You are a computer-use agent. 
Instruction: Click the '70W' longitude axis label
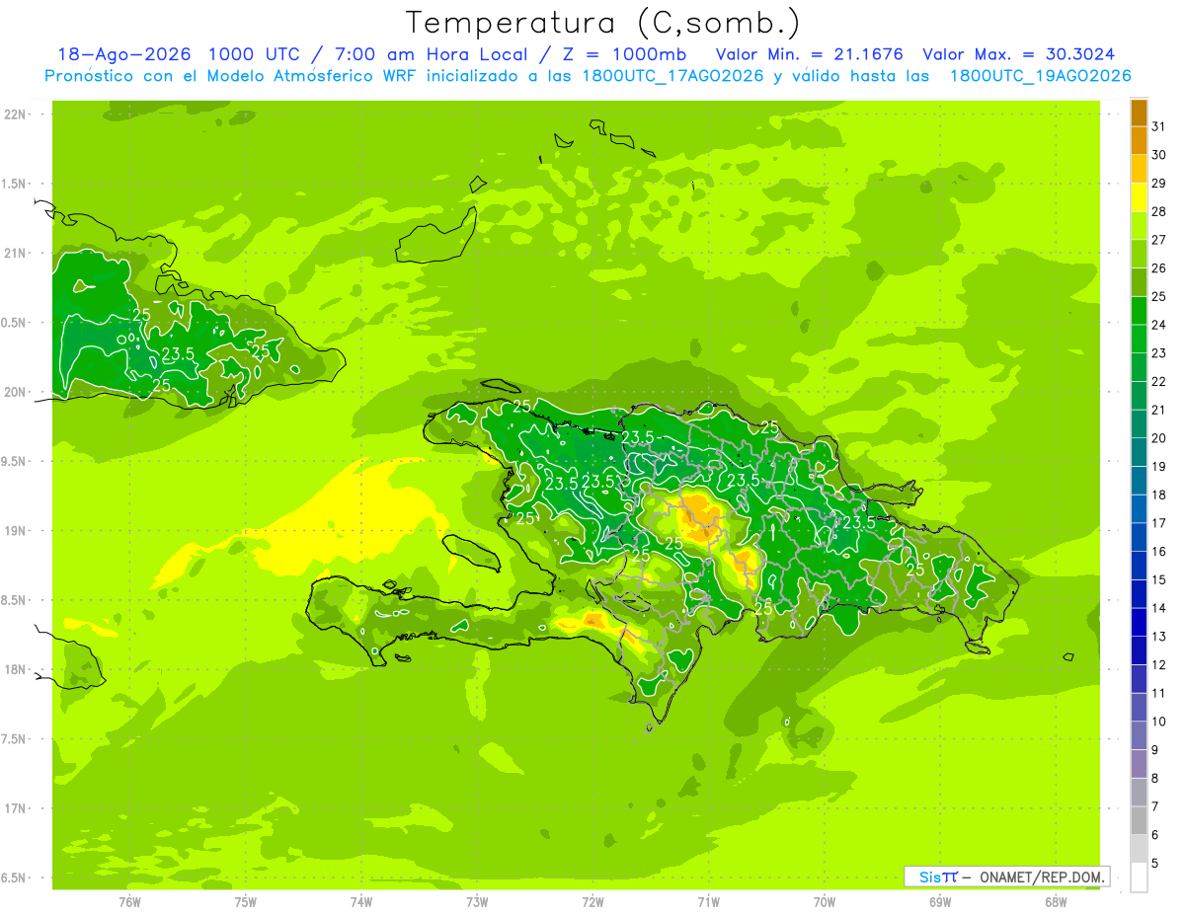coord(824,901)
